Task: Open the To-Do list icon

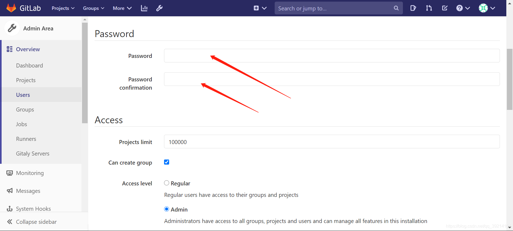Action: pyautogui.click(x=445, y=8)
